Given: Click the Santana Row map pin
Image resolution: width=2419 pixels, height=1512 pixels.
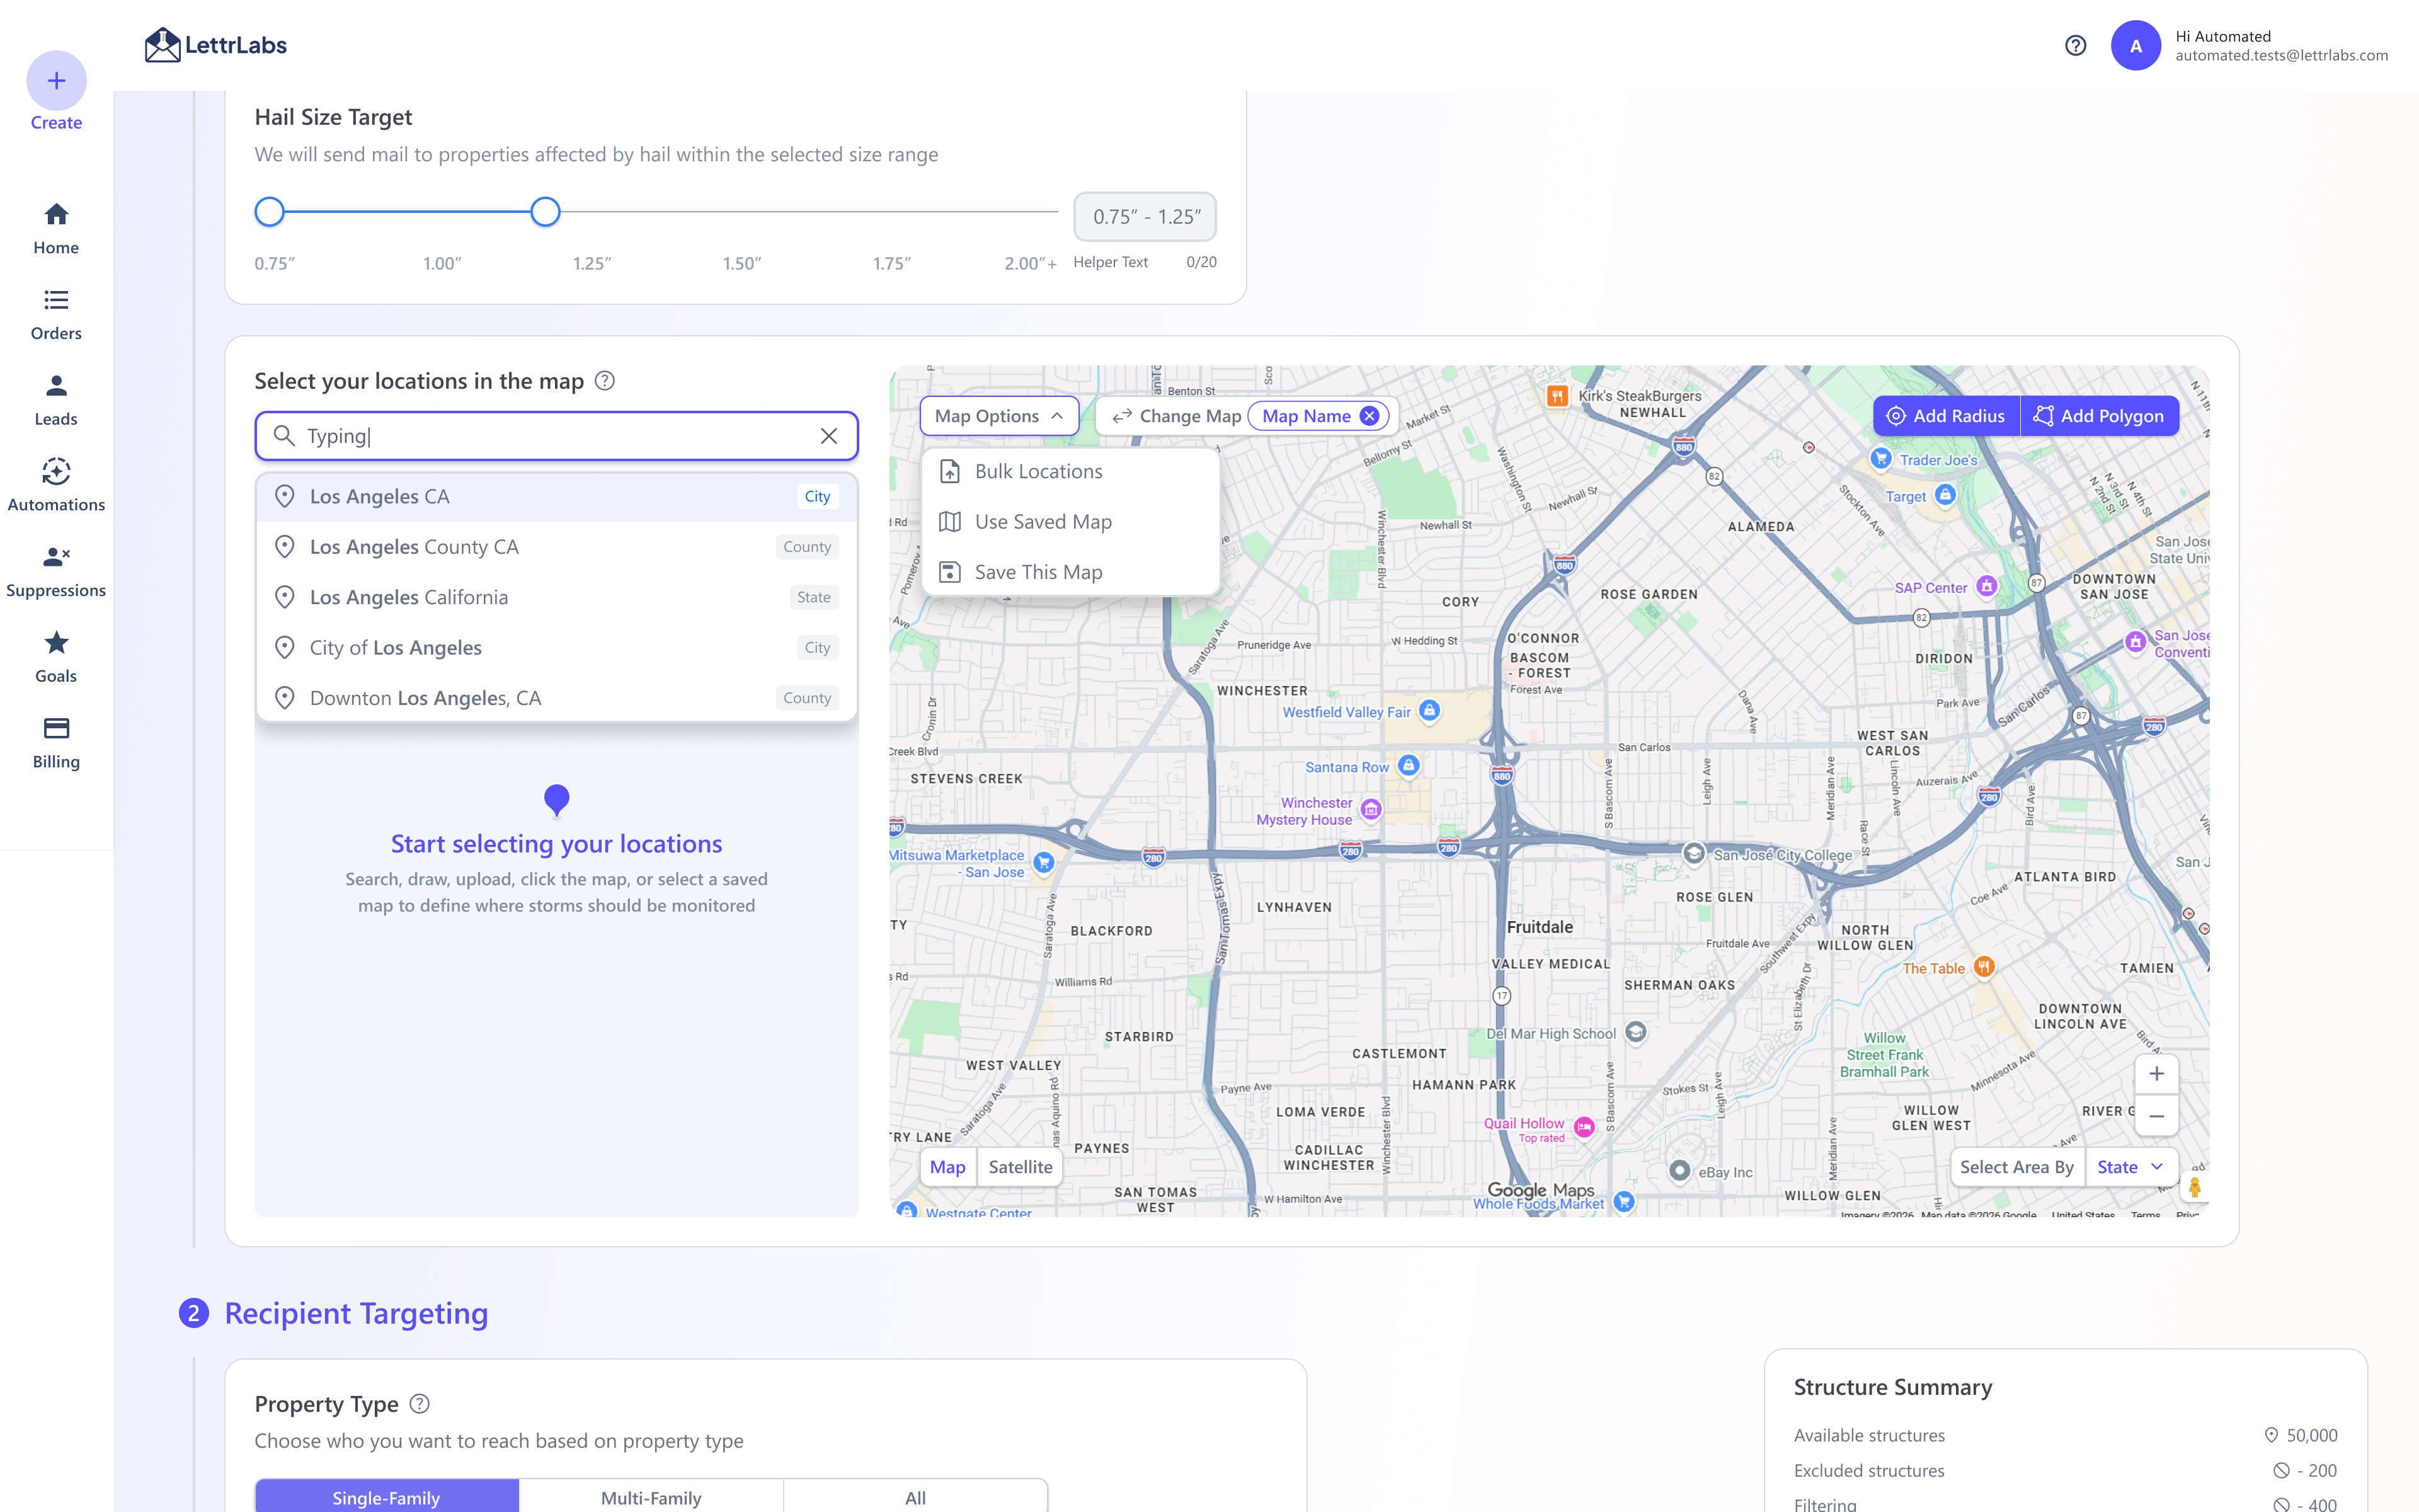Looking at the screenshot, I should point(1409,765).
